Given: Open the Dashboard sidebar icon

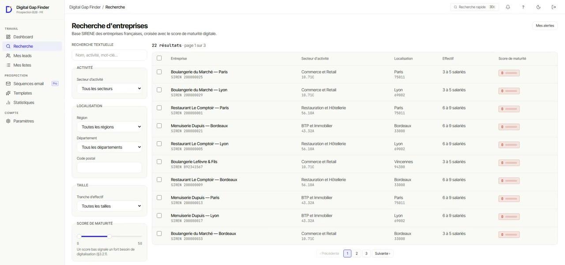Looking at the screenshot, I should pyautogui.click(x=8, y=37).
